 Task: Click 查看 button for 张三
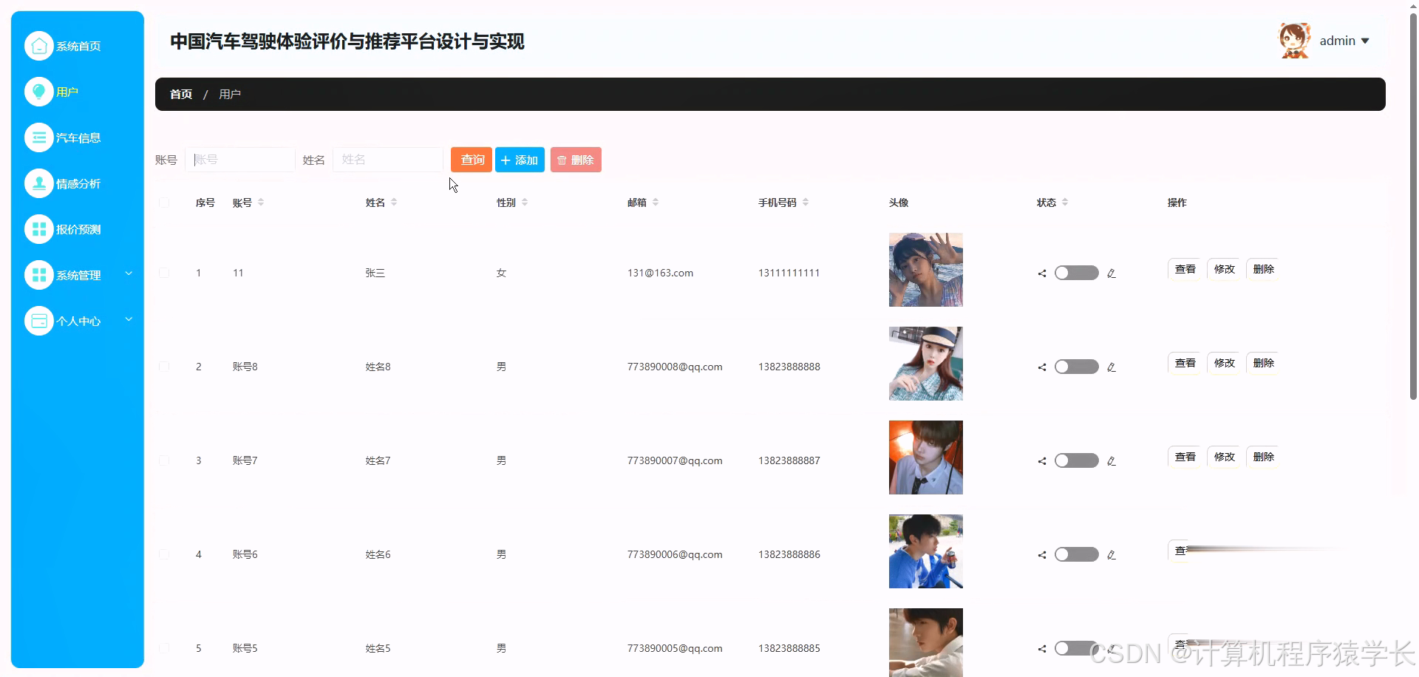[x=1185, y=269]
